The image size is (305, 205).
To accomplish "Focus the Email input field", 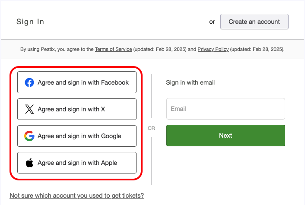I will [x=226, y=109].
